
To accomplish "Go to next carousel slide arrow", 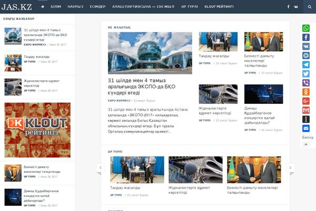I will (x=290, y=168).
